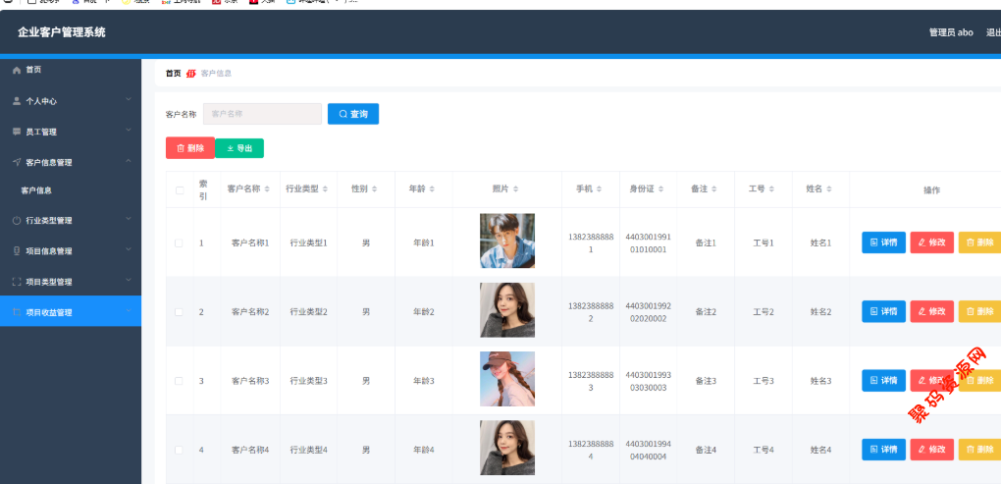Select 项目收益管理 in the sidebar
Image resolution: width=1001 pixels, height=484 pixels.
tap(49, 312)
